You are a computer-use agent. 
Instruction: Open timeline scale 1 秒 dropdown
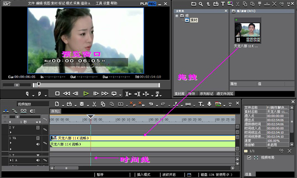(x=37, y=122)
